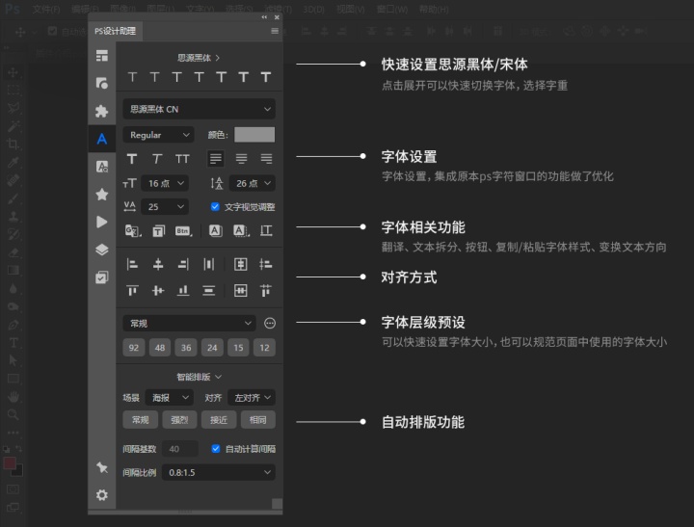The height and width of the screenshot is (527, 694).
Task: Select the PS设计助理 panel tab
Action: (115, 31)
